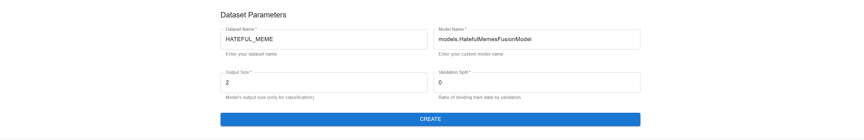Click the Output Size floating label

pyautogui.click(x=237, y=72)
